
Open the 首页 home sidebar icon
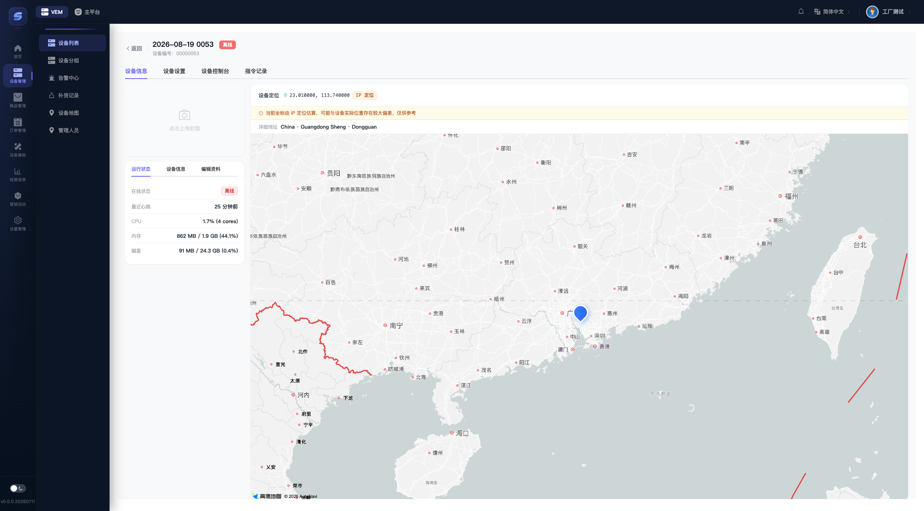click(18, 51)
